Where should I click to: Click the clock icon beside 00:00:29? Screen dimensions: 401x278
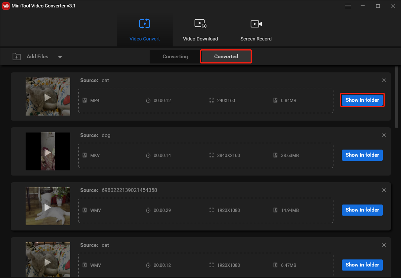pos(148,210)
